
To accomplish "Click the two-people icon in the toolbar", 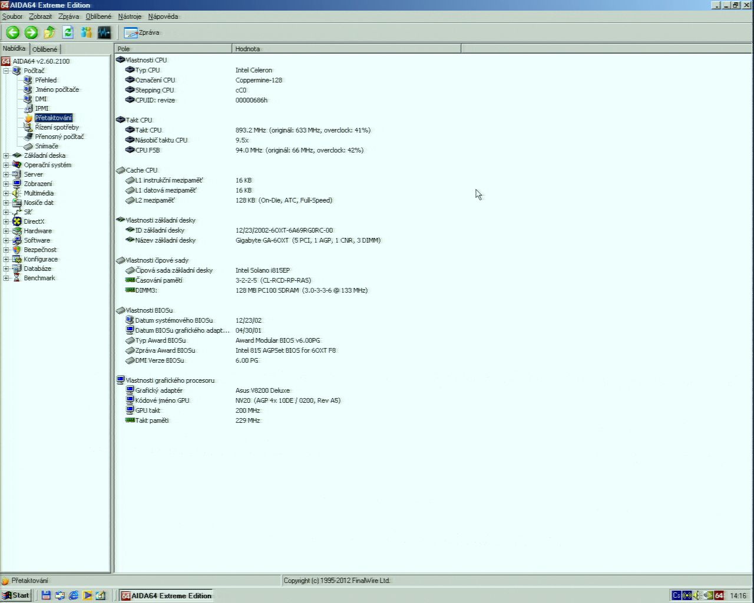I will coord(86,32).
